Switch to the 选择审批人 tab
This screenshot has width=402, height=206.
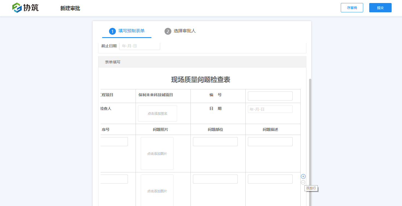[x=184, y=31]
